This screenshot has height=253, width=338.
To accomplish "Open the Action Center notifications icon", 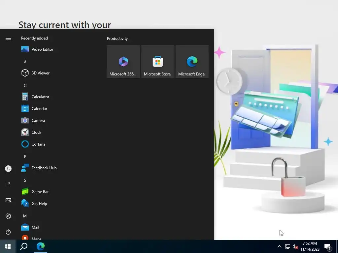I will point(327,246).
